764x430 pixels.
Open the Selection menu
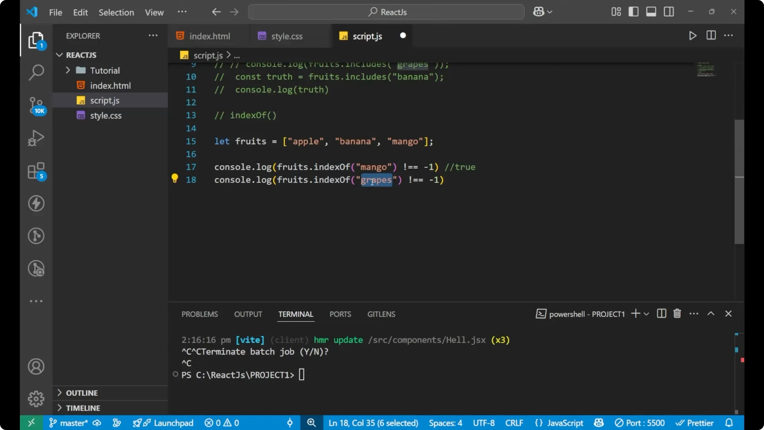(116, 12)
